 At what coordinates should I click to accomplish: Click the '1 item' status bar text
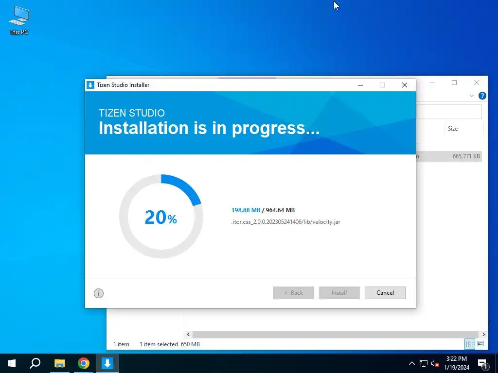point(121,344)
